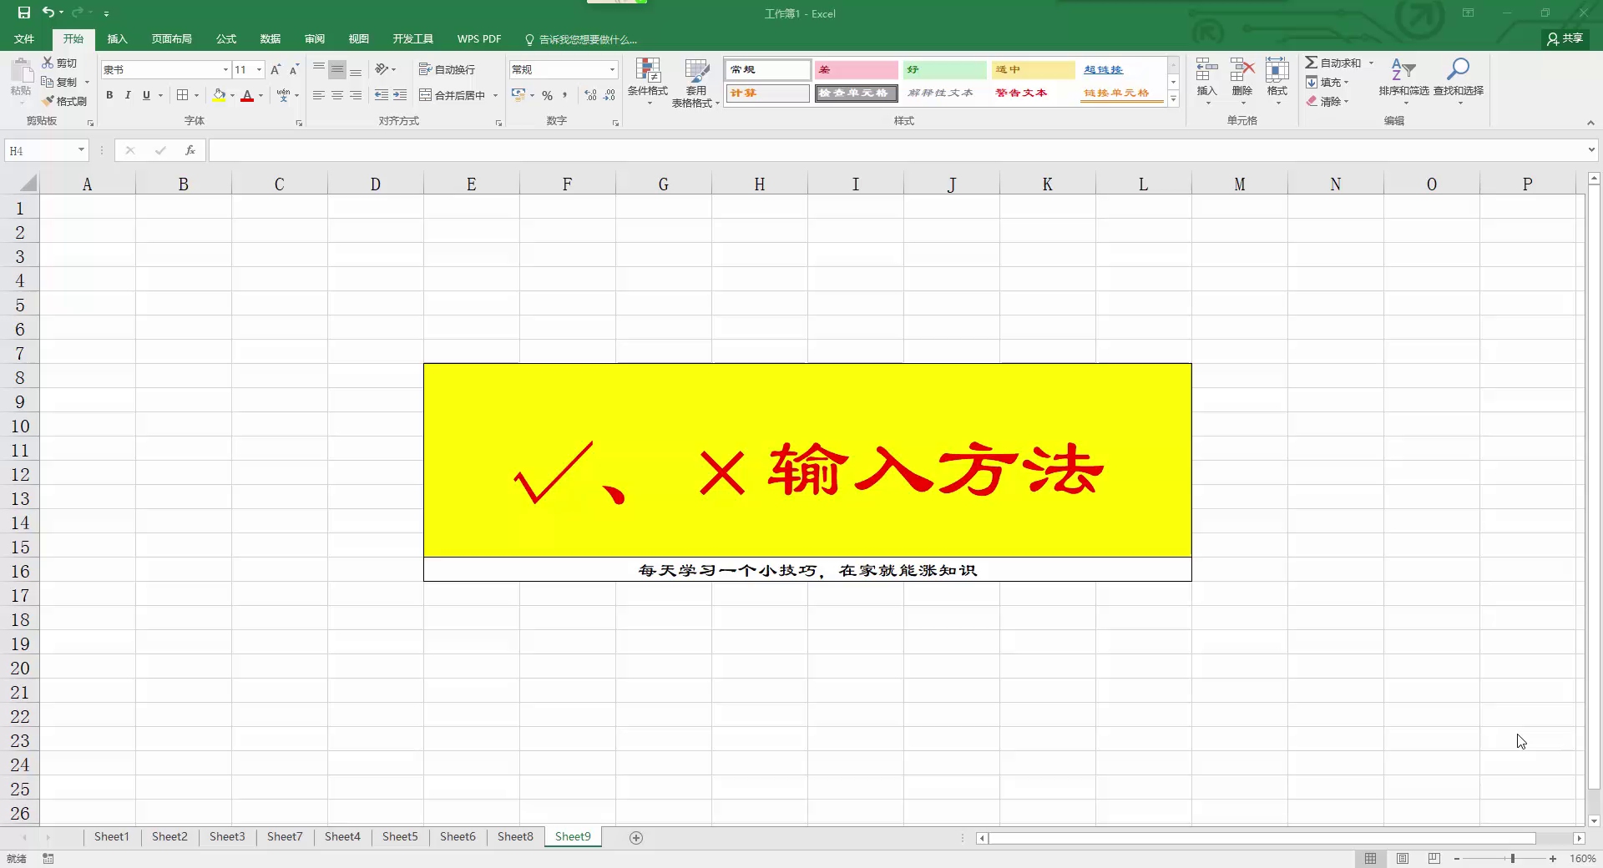Toggle center alignment for the cell
Image resolution: width=1603 pixels, height=868 pixels.
pos(336,95)
